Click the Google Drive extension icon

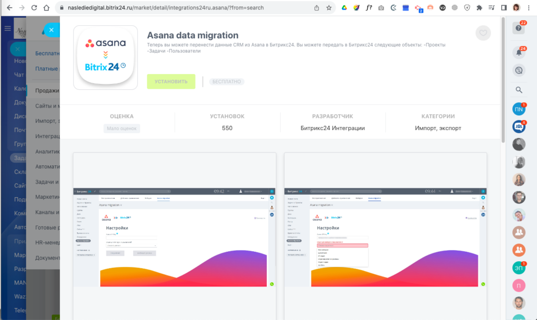tap(345, 8)
